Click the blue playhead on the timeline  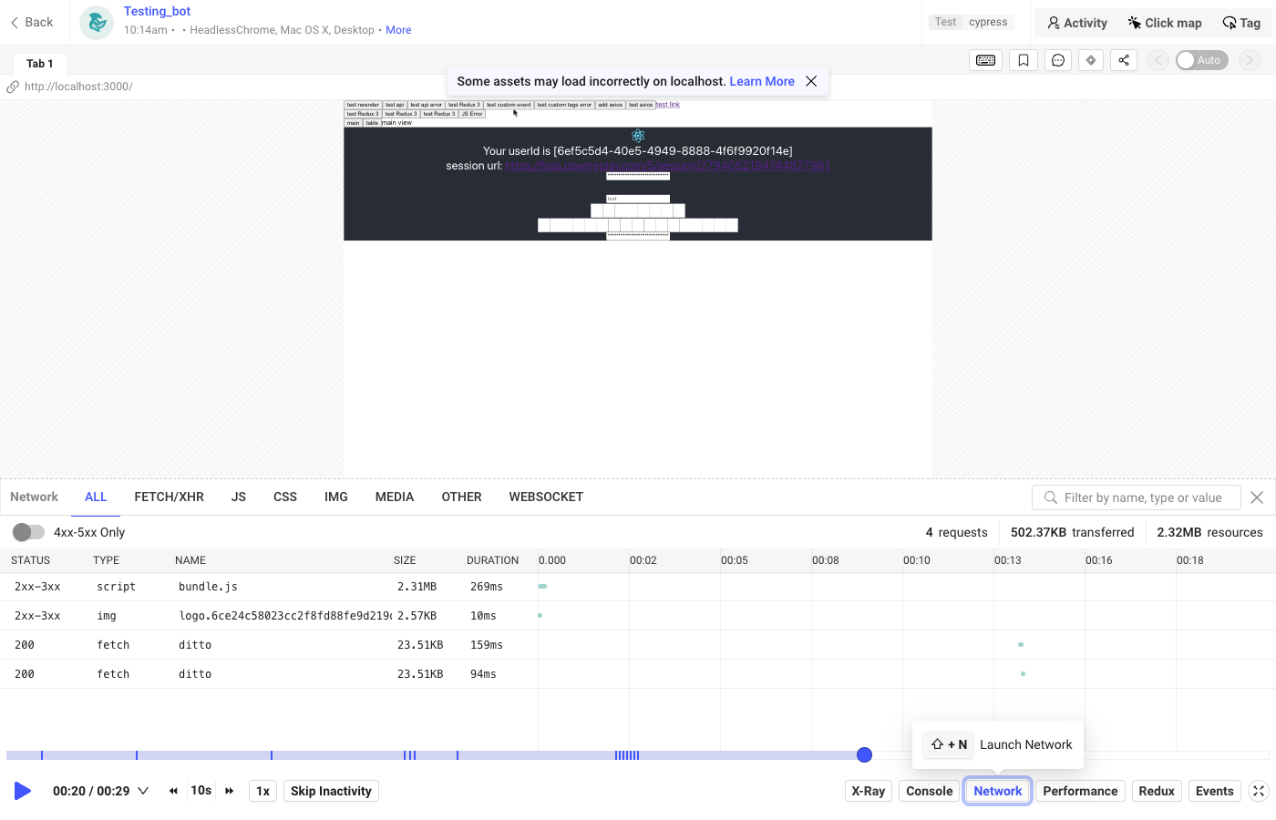pos(864,754)
